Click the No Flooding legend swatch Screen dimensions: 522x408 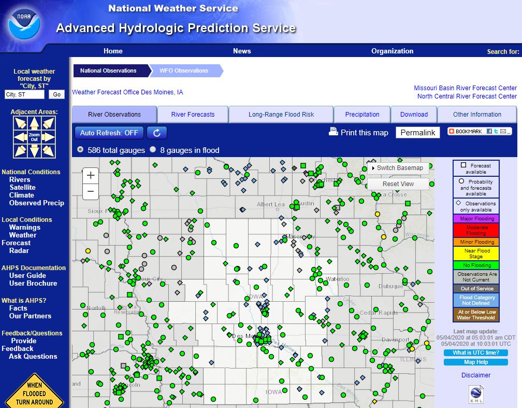point(476,265)
